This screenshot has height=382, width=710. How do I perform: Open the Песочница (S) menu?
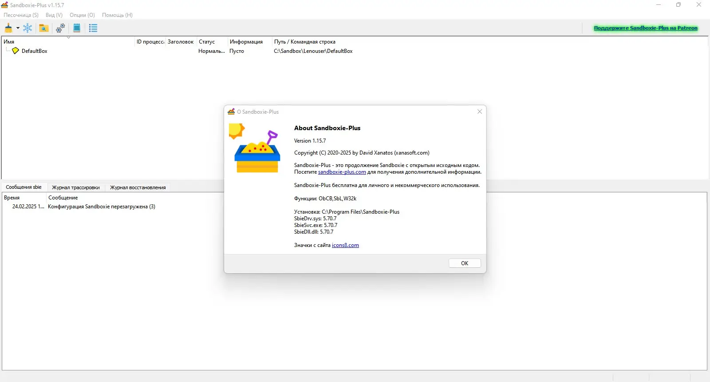(21, 15)
